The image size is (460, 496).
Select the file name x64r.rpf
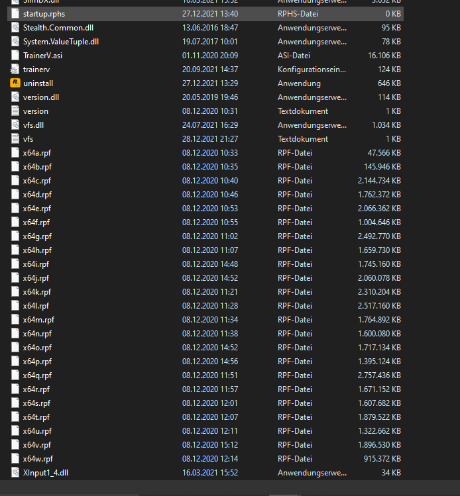36,389
